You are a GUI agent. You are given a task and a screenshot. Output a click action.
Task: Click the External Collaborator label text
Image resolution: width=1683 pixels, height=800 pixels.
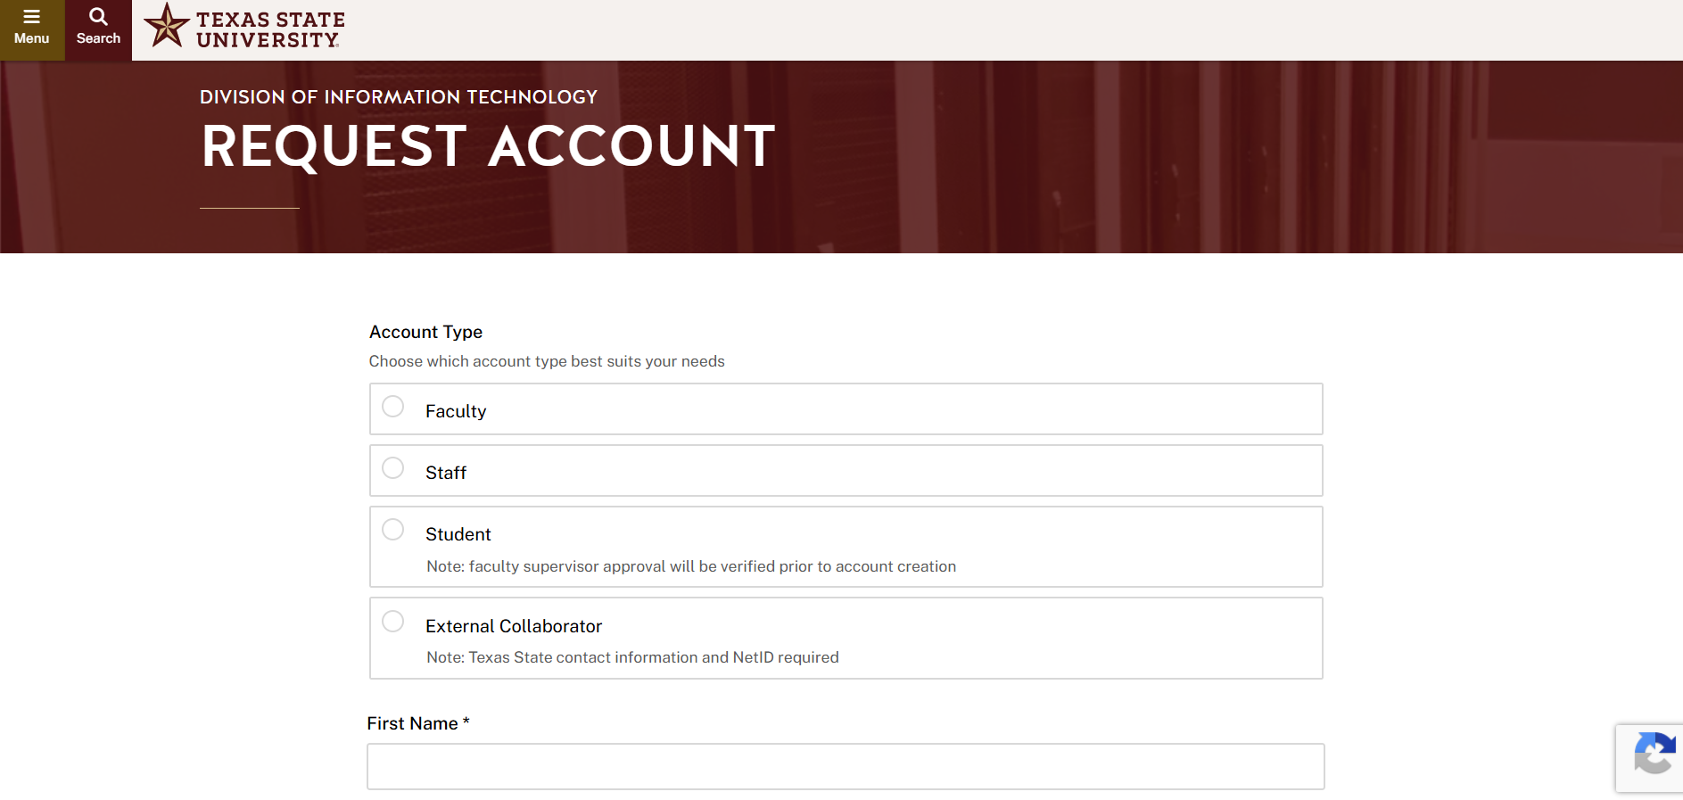(x=514, y=626)
